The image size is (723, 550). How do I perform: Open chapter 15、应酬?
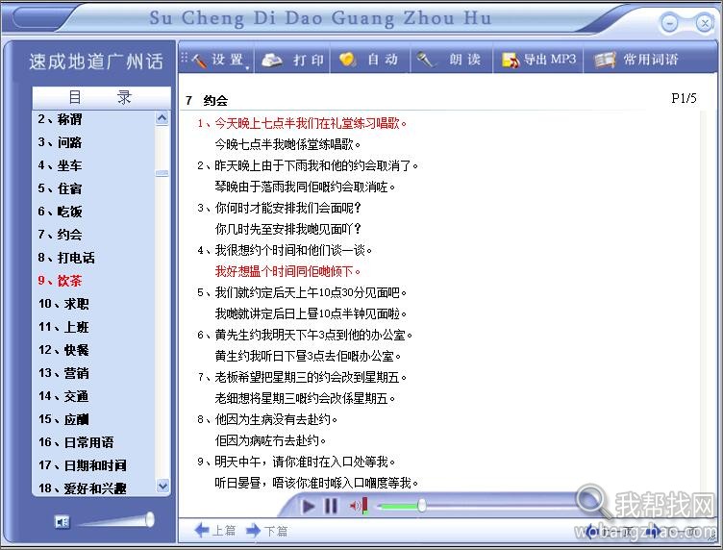[x=63, y=419]
